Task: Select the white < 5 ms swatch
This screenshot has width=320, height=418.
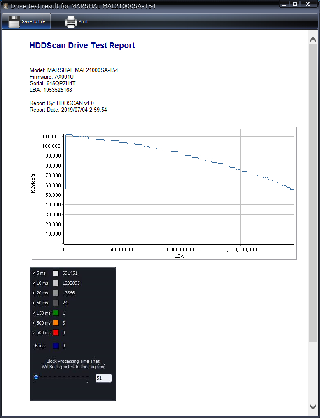Action: point(56,273)
